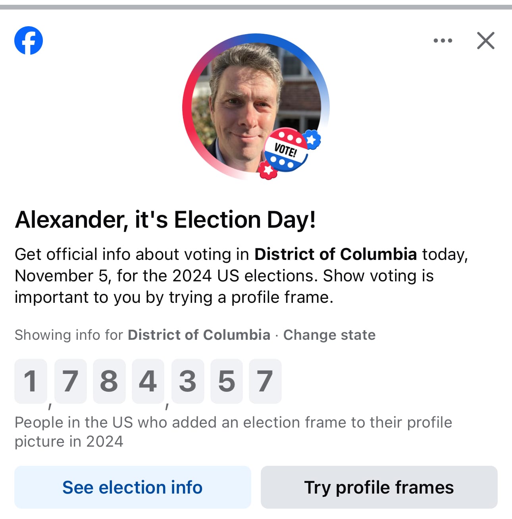Click the counter tile showing digit 1
This screenshot has height=519, width=512.
[x=31, y=381]
